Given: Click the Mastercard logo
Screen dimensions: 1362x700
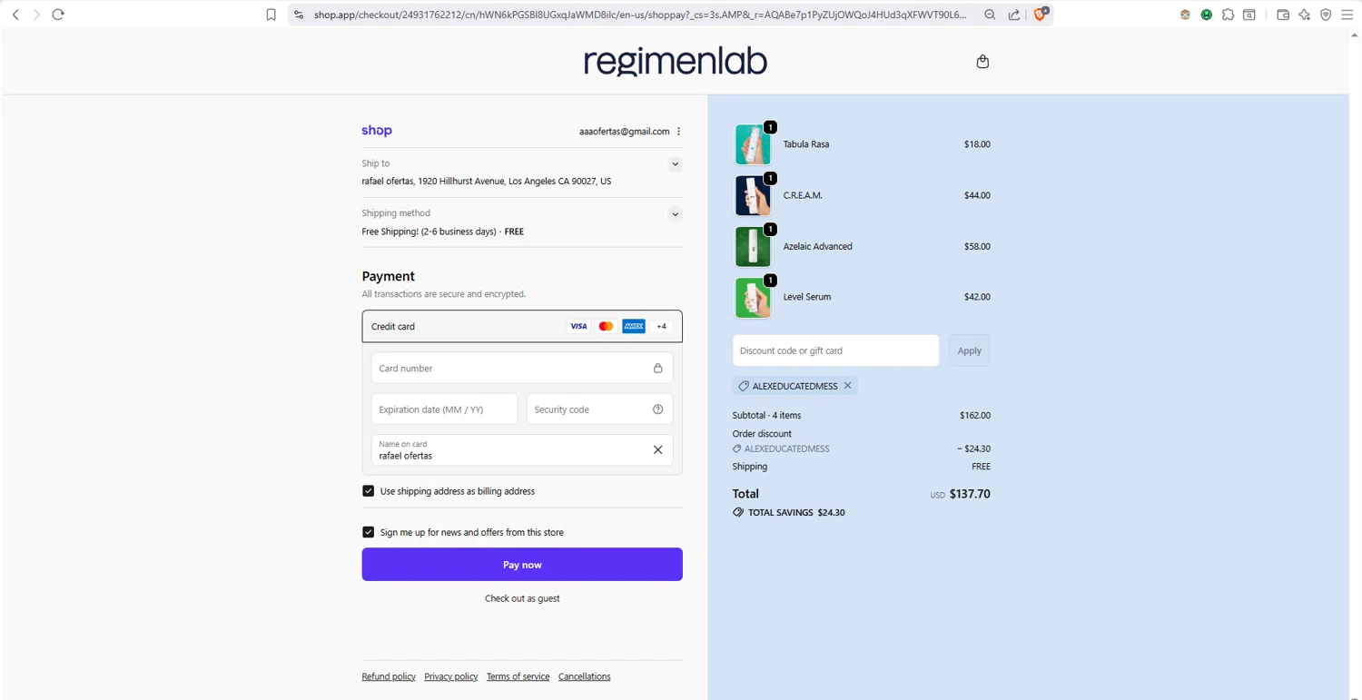Looking at the screenshot, I should coord(606,326).
